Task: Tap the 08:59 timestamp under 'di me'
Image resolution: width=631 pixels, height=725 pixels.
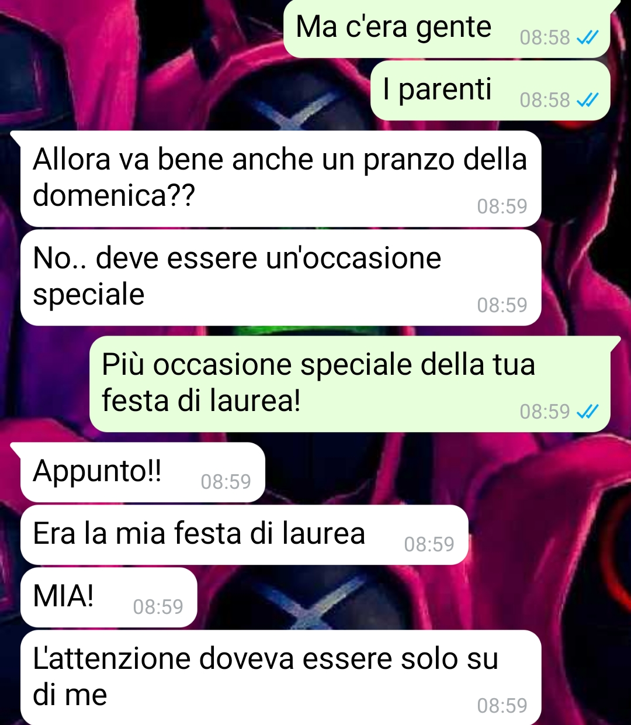Action: point(502,706)
